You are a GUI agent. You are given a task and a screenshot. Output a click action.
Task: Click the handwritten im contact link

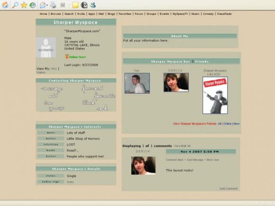(48, 103)
